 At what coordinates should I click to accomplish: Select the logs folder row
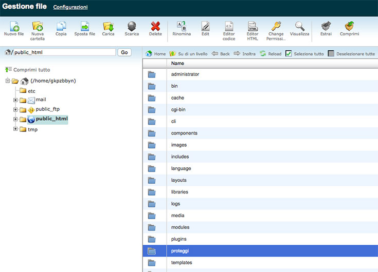click(x=260, y=204)
